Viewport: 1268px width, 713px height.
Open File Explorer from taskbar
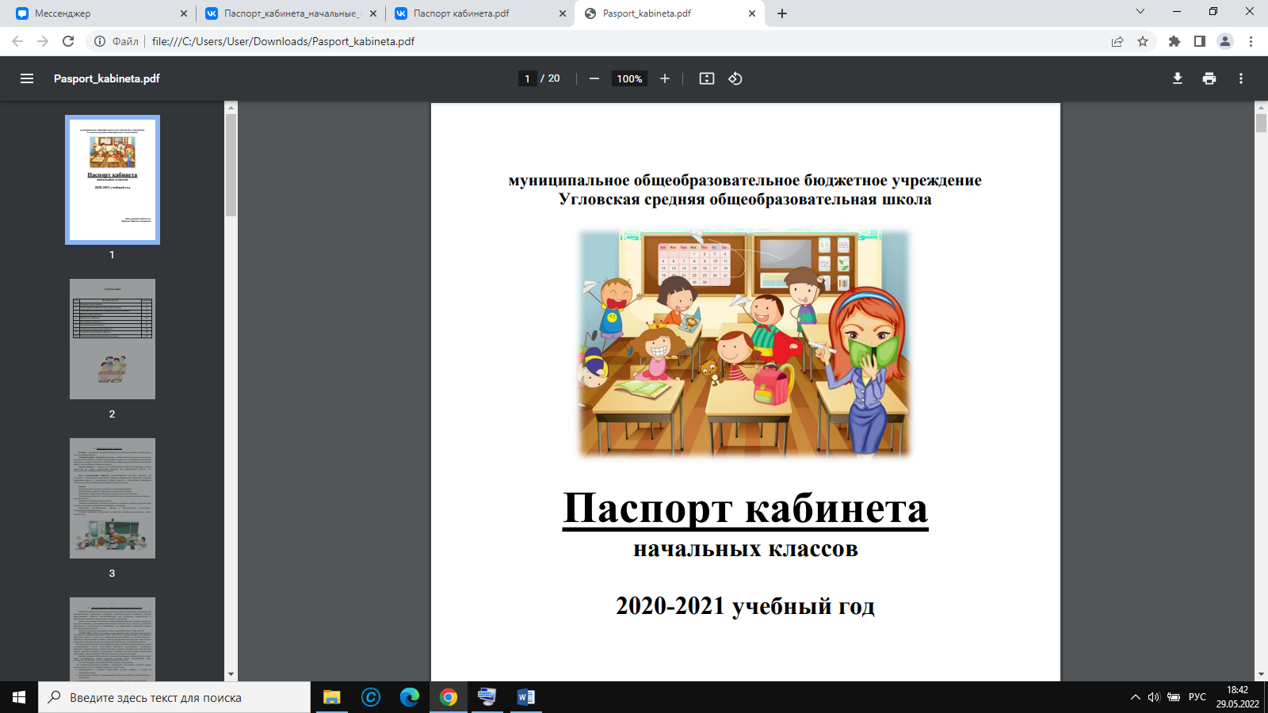click(x=331, y=697)
